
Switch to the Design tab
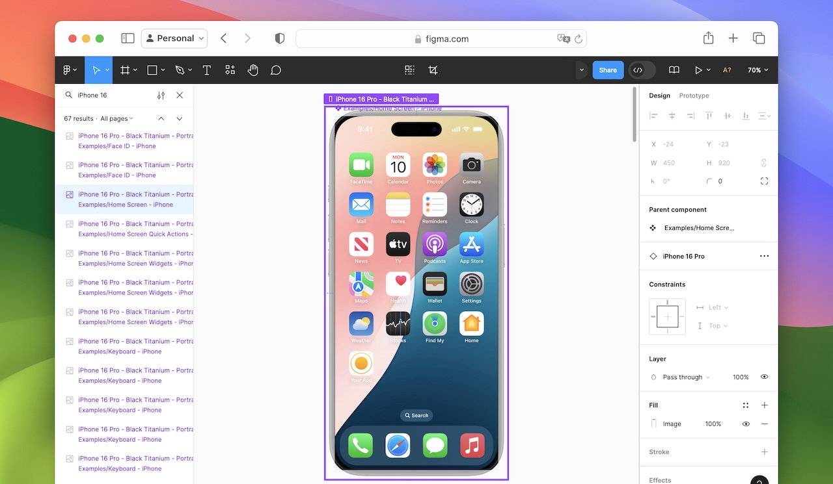(x=659, y=96)
